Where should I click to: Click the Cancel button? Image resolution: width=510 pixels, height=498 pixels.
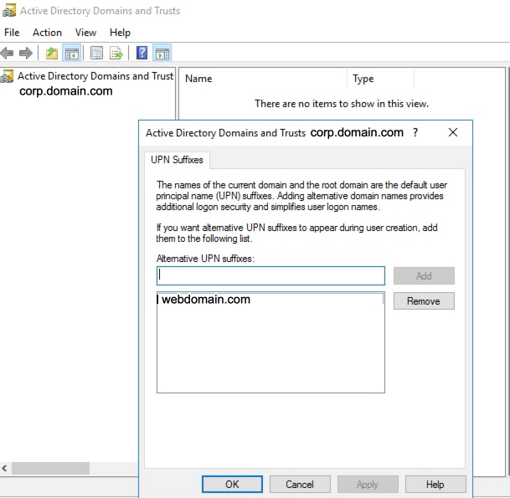point(300,484)
